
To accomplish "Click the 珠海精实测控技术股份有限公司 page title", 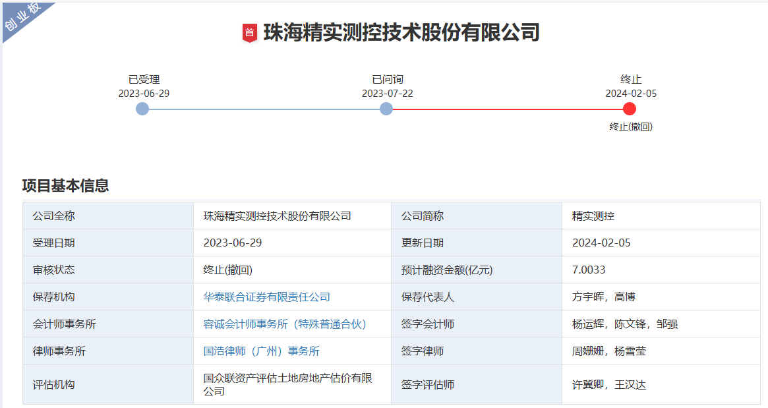I will tap(401, 32).
